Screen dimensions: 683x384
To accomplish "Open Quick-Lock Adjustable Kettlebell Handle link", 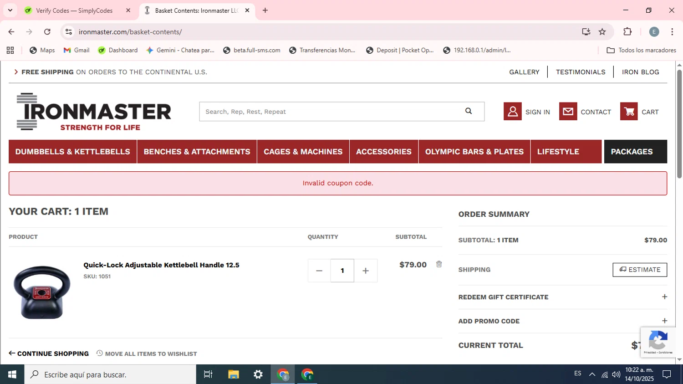I will tap(161, 265).
